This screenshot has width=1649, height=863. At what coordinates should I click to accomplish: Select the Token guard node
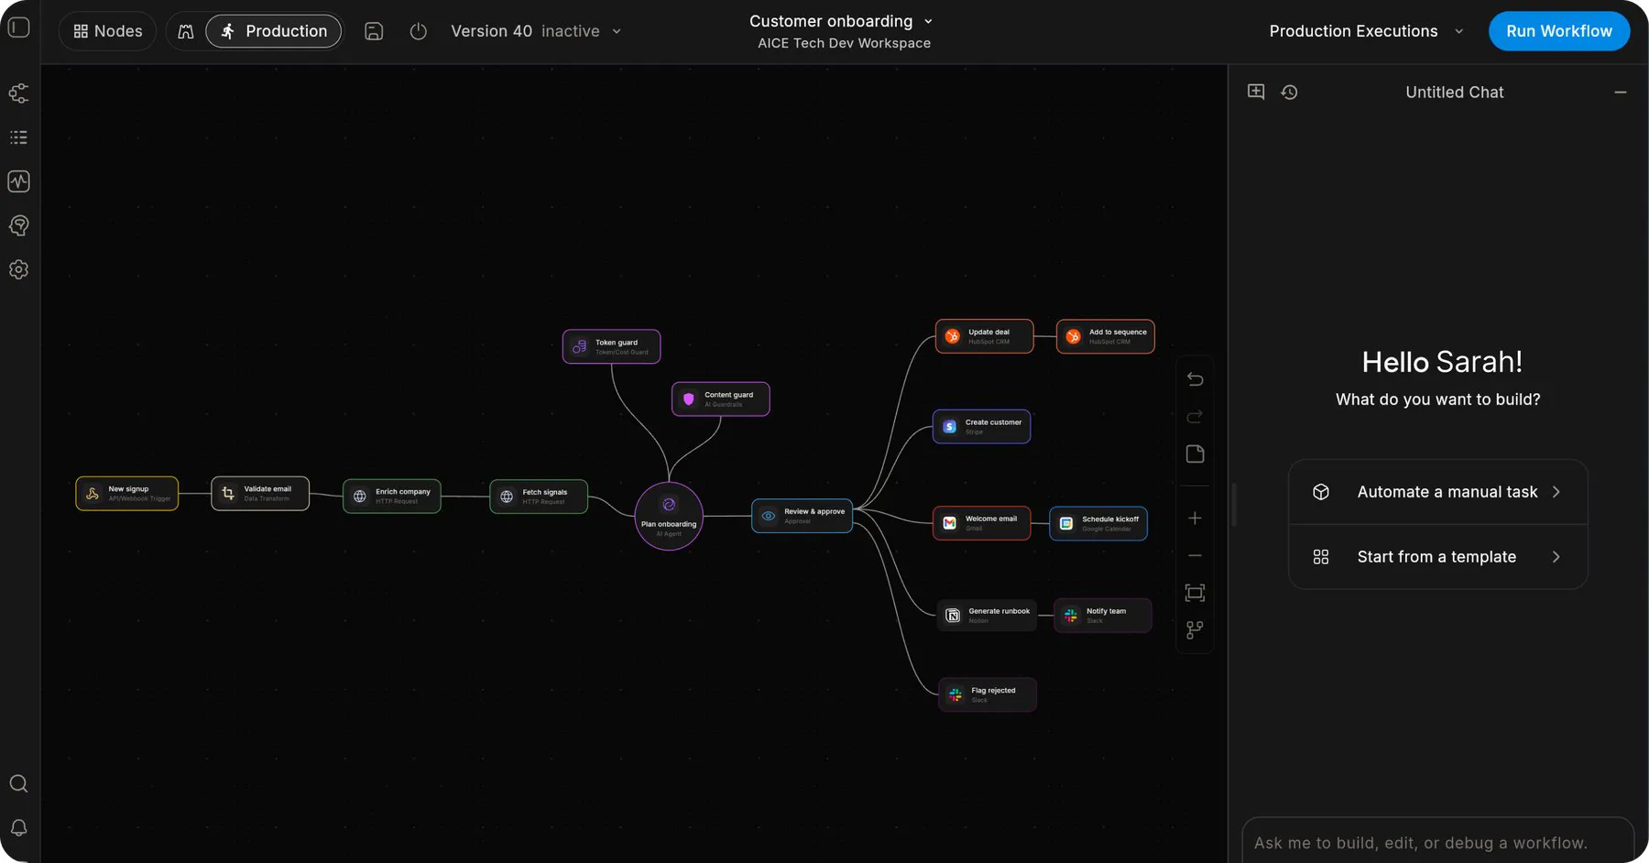(611, 347)
